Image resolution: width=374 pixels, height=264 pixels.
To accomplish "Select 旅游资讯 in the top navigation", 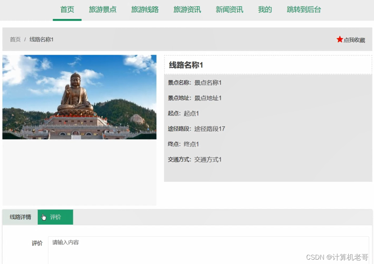I will (187, 10).
